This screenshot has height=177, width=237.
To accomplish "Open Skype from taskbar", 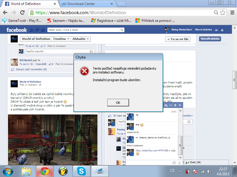I will (x=81, y=171).
